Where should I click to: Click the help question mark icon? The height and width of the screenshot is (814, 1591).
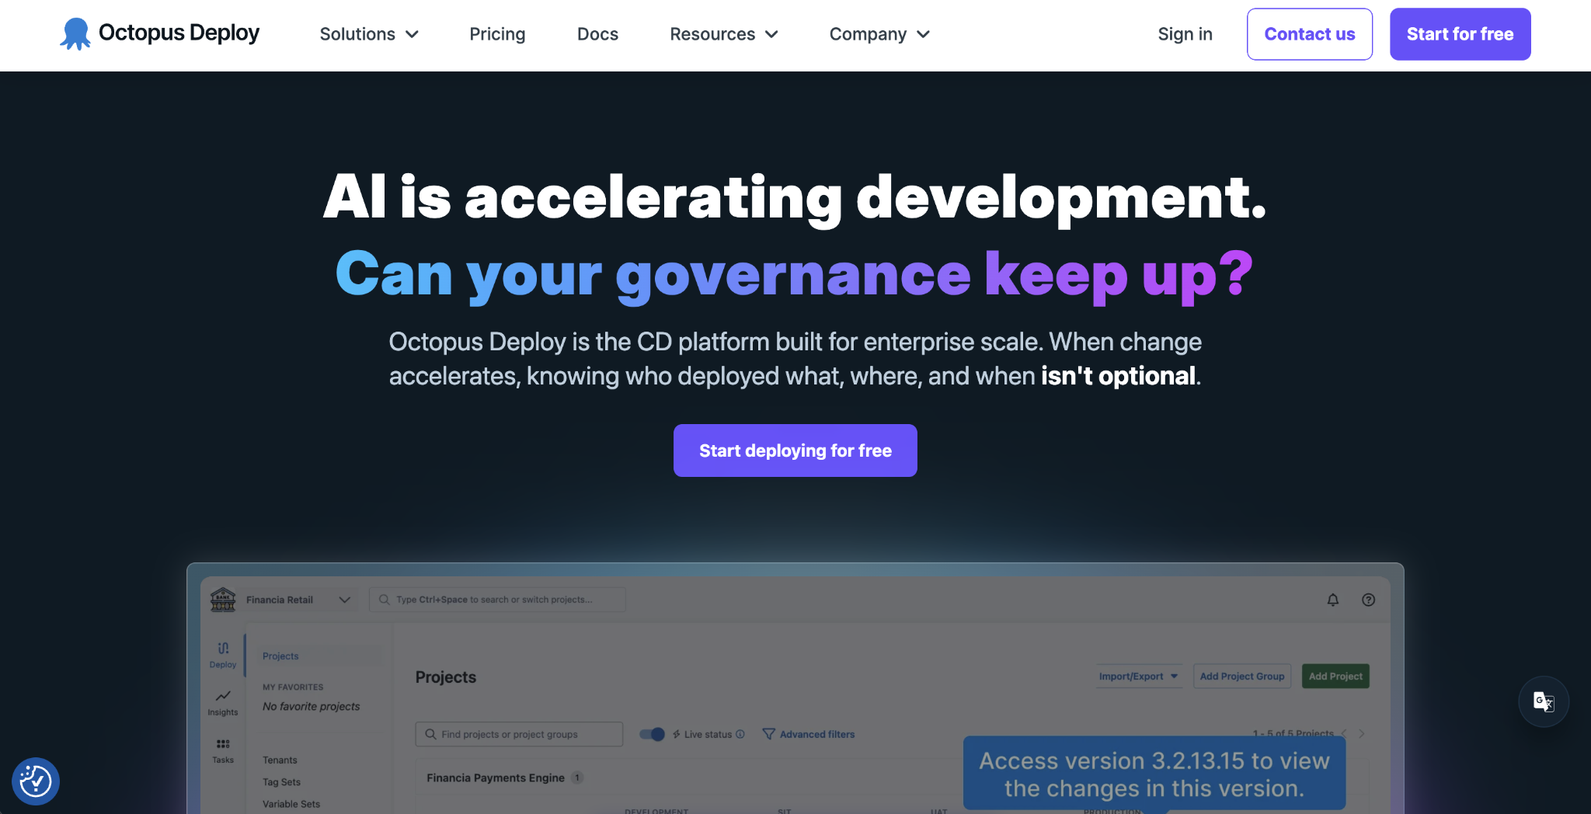click(1369, 600)
